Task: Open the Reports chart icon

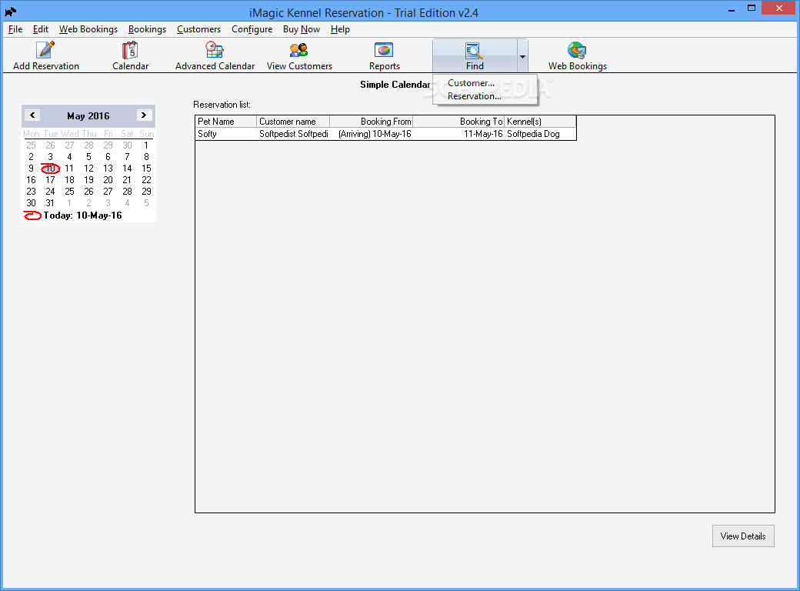Action: pos(384,50)
